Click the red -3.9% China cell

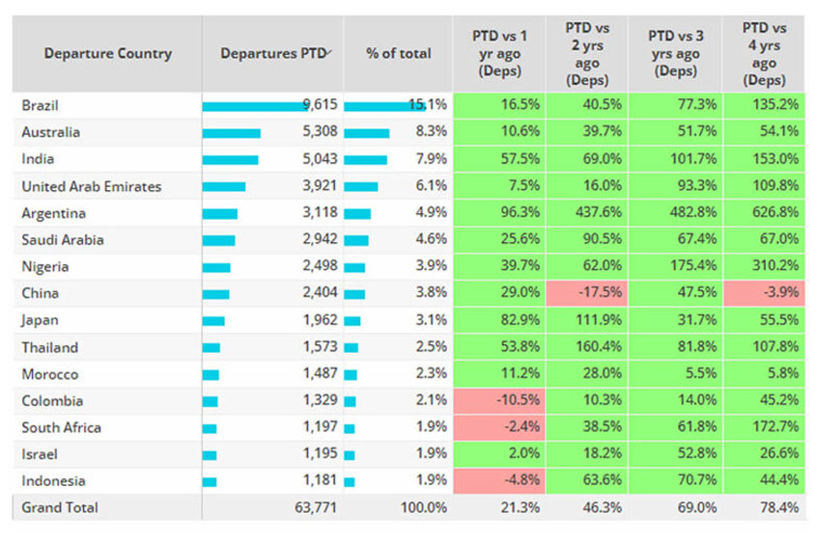click(x=766, y=293)
